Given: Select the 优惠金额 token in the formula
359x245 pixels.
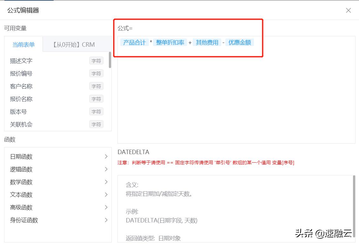Looking at the screenshot, I should (240, 42).
